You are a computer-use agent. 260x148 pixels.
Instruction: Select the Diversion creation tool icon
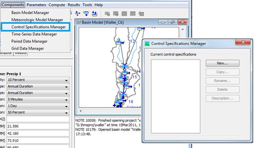click(x=77, y=13)
